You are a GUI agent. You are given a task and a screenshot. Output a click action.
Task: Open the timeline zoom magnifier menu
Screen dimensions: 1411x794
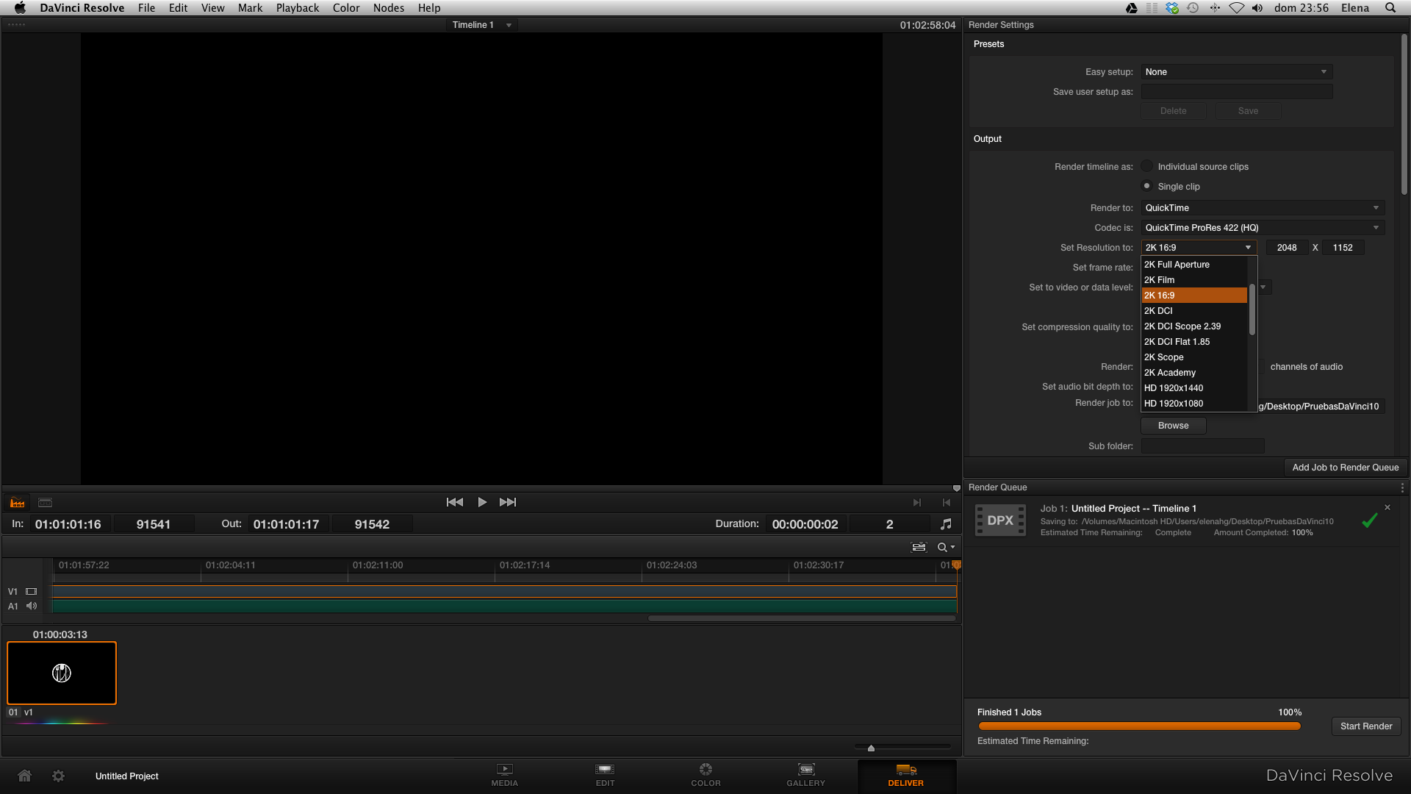[946, 547]
